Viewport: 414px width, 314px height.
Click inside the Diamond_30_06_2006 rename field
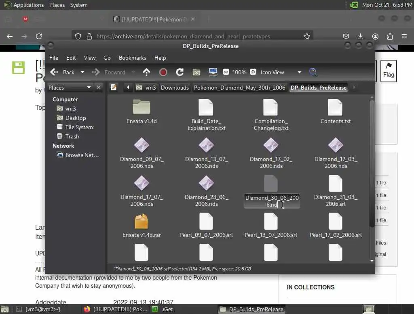click(272, 201)
